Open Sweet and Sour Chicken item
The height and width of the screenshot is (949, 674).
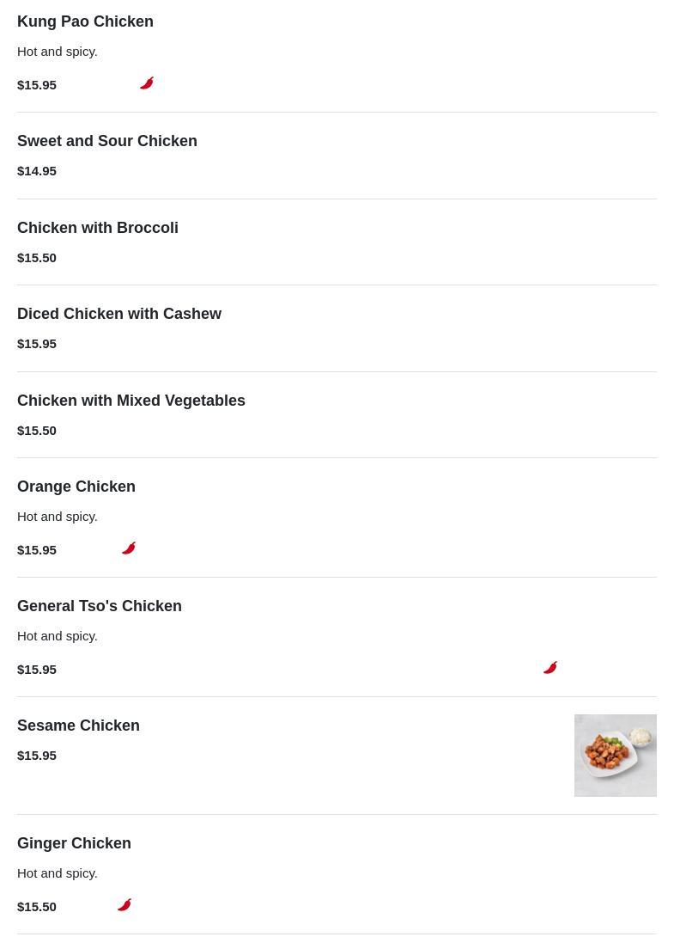[x=107, y=141]
